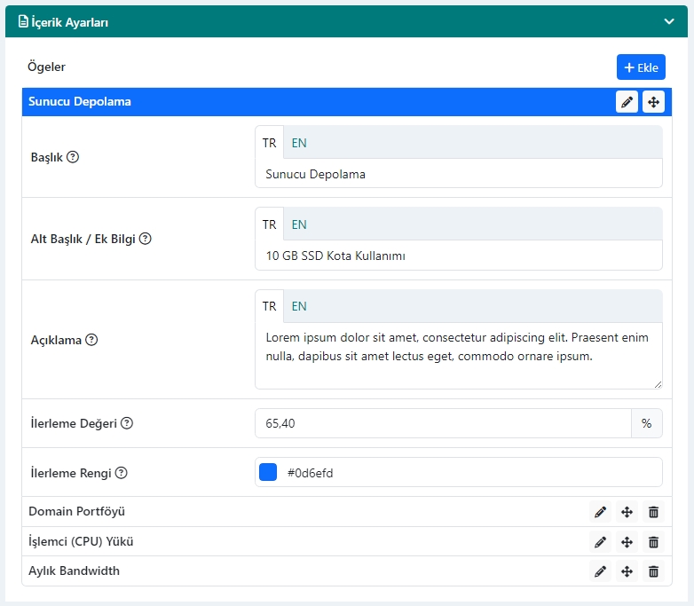
Task: Select the TR tab for Alt Başlık
Action: coord(269,224)
